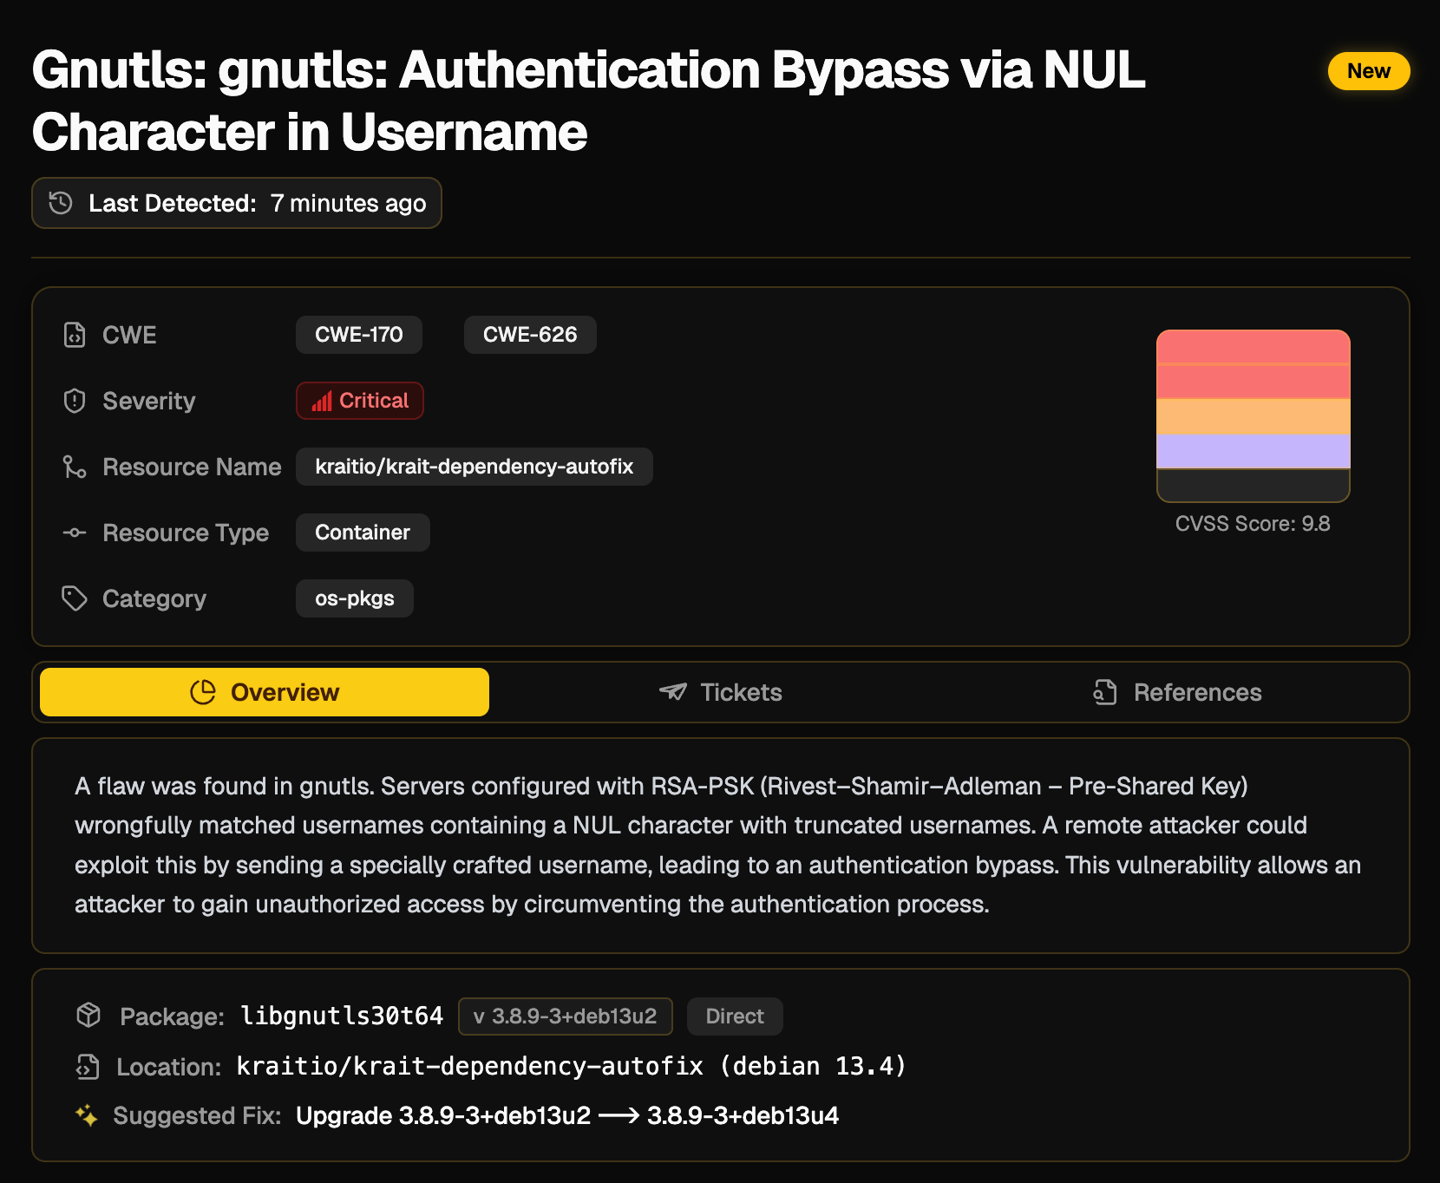
Task: Click the Resource Type node icon
Action: [75, 533]
